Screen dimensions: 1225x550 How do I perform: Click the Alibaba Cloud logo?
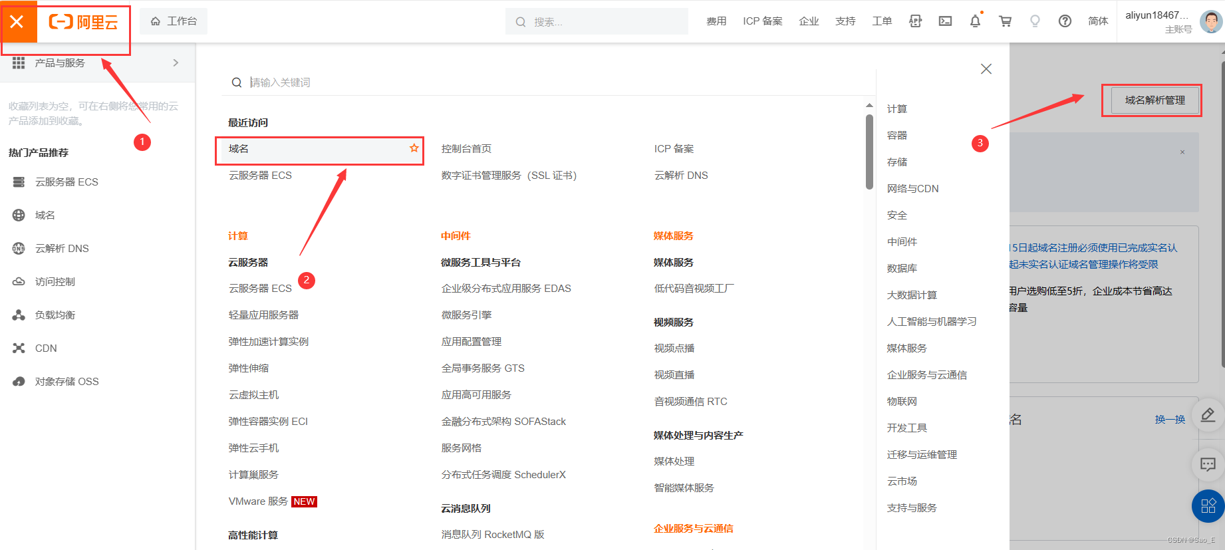tap(83, 22)
